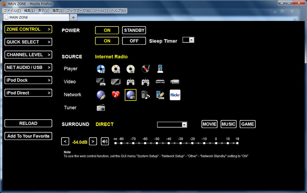This screenshot has width=307, height=193.
Task: Set main power to STANDBY
Action: tap(134, 30)
